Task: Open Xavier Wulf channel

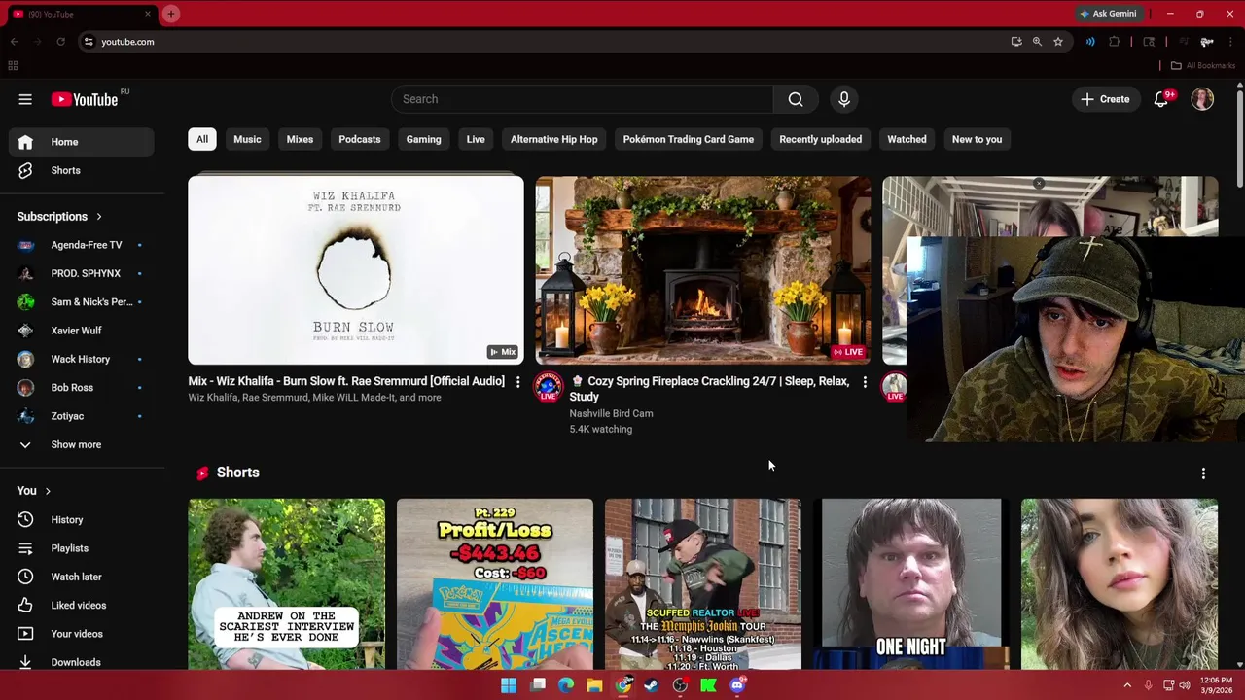Action: (82, 331)
